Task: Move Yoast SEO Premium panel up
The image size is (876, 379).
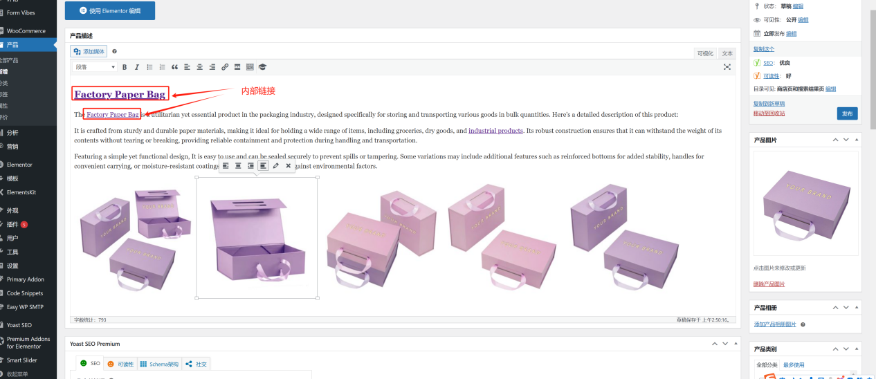Action: click(715, 344)
